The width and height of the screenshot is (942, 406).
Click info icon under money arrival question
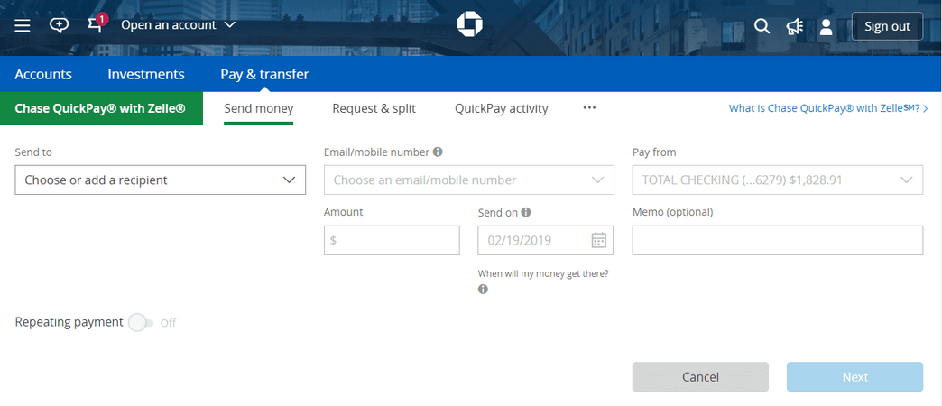pos(483,289)
